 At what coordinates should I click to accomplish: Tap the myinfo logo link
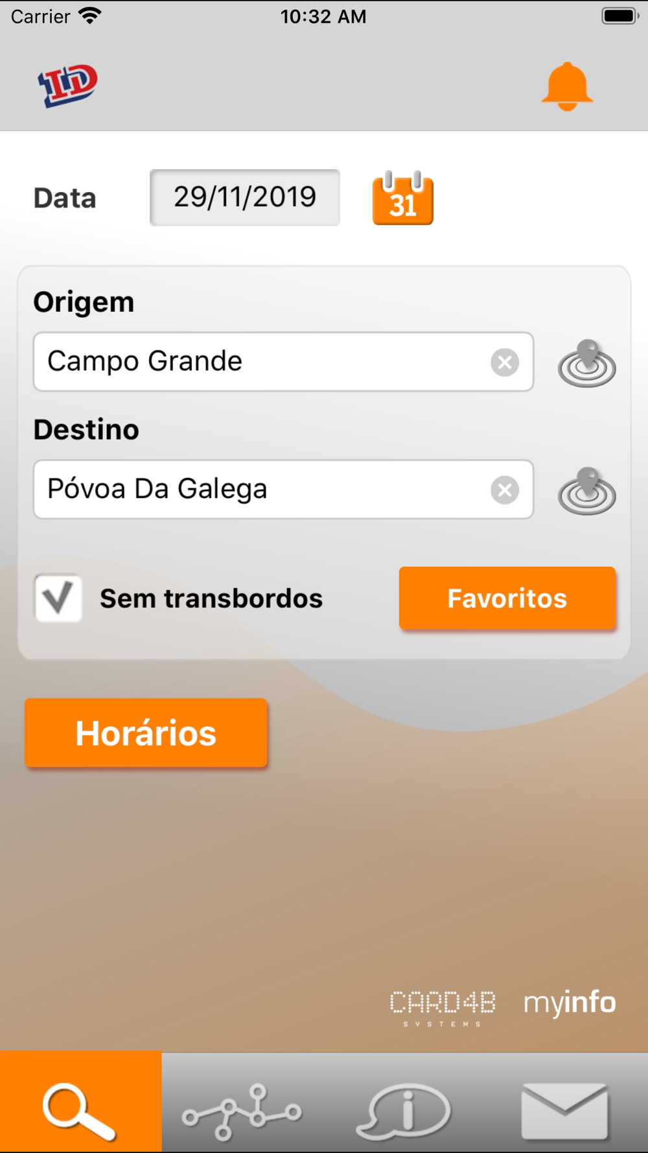tap(569, 1003)
